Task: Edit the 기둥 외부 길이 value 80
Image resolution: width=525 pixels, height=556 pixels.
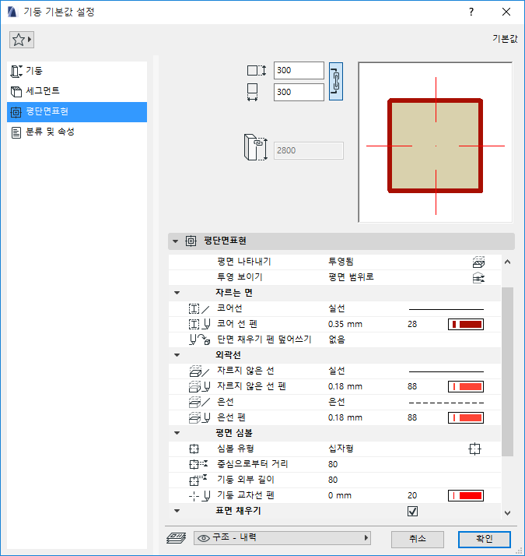Action: coord(333,480)
